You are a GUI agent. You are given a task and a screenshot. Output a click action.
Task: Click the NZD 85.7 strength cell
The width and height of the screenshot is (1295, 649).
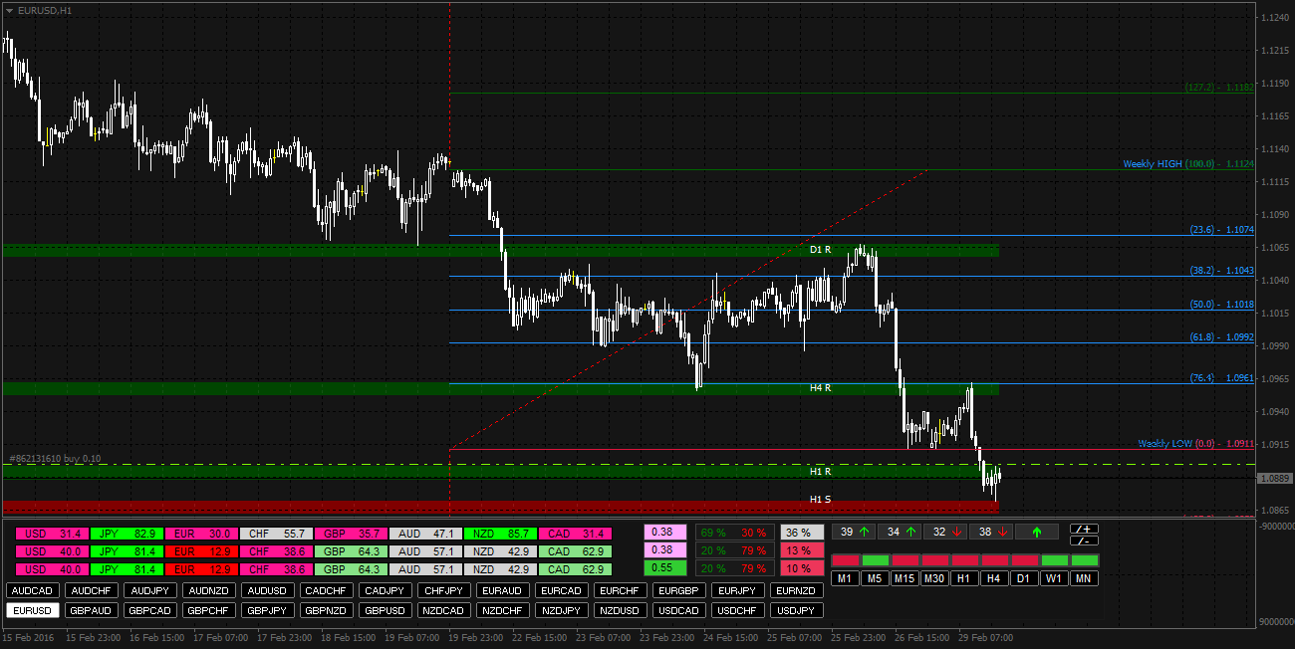coord(500,535)
